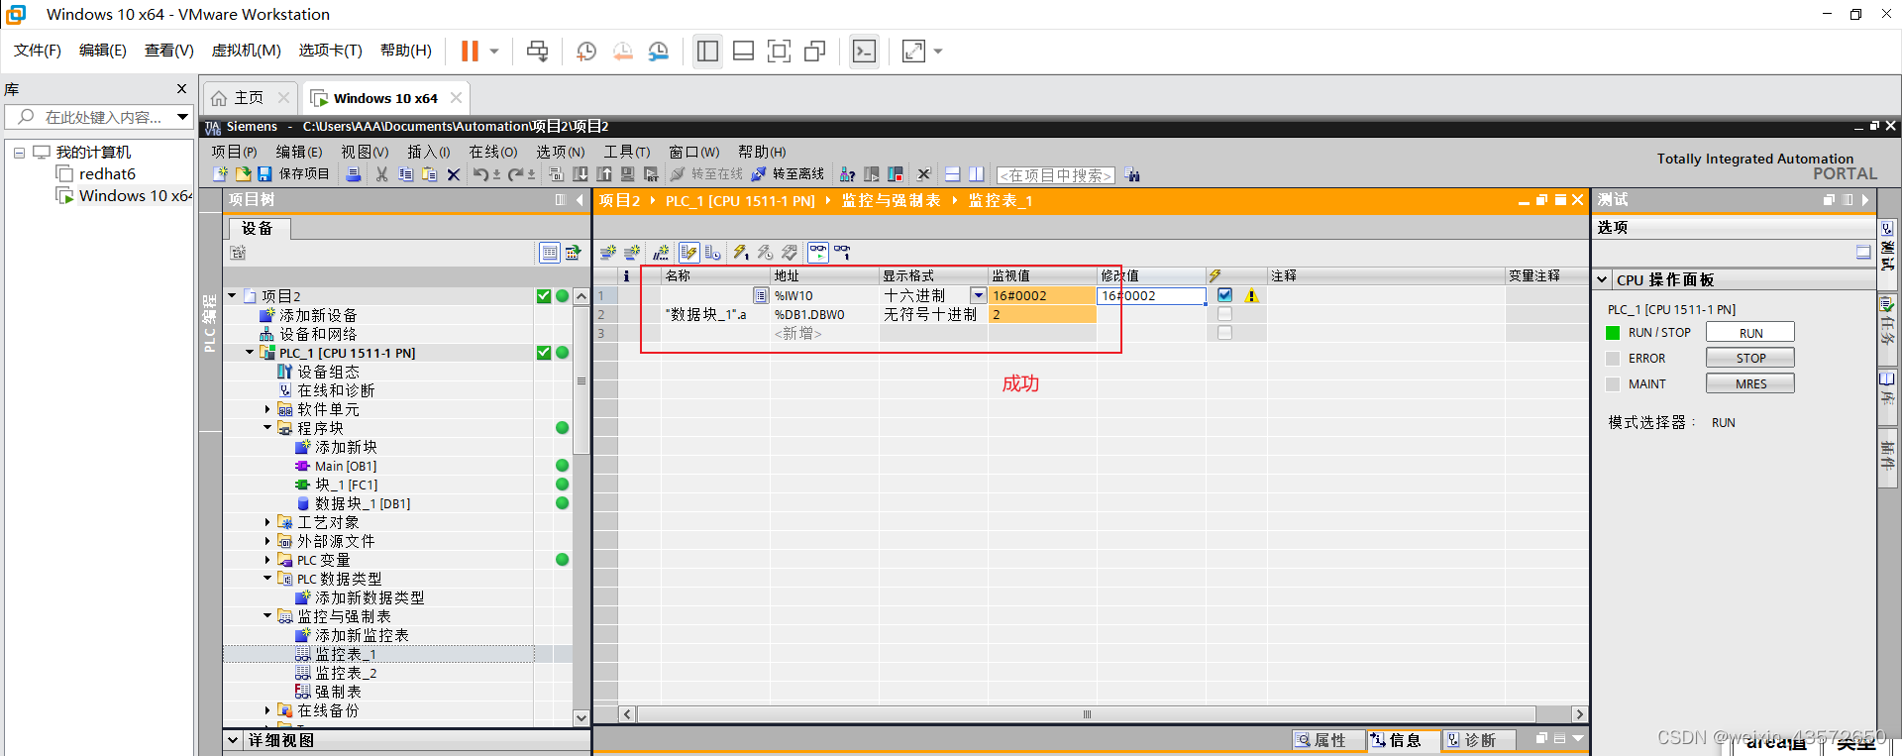Click the upload from device icon
The height and width of the screenshot is (756, 1902).
pos(604,174)
